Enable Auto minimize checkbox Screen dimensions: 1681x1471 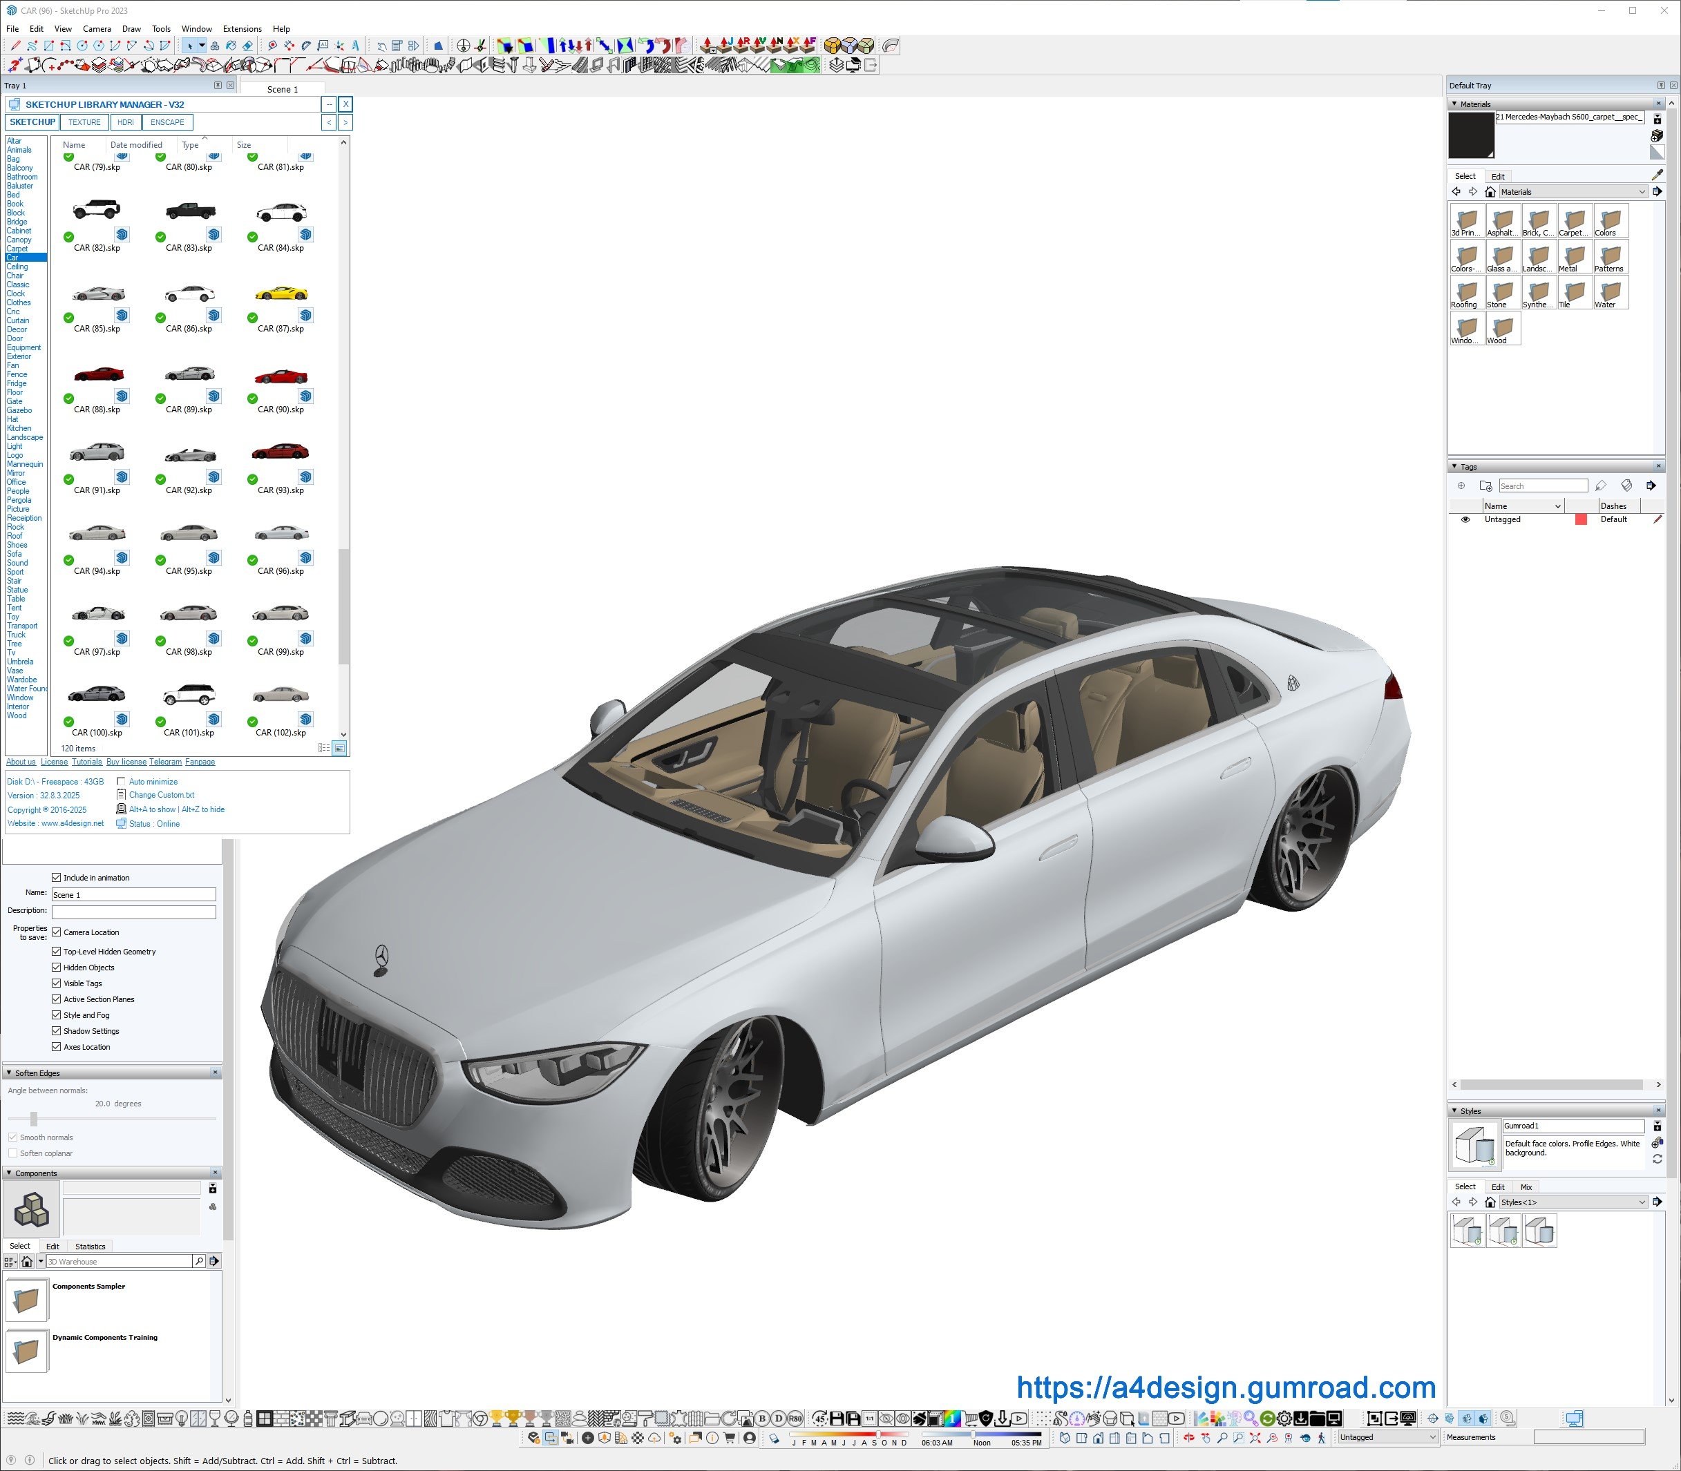click(122, 782)
